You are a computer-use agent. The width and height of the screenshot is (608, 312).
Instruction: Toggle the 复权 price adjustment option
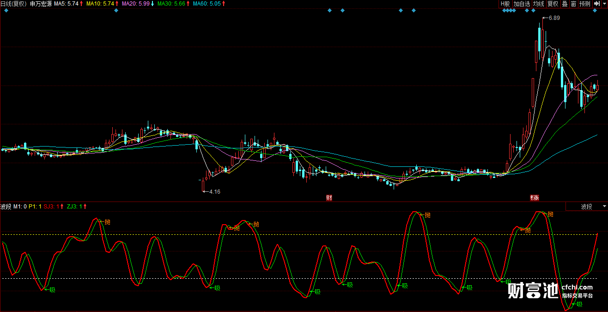553,4
